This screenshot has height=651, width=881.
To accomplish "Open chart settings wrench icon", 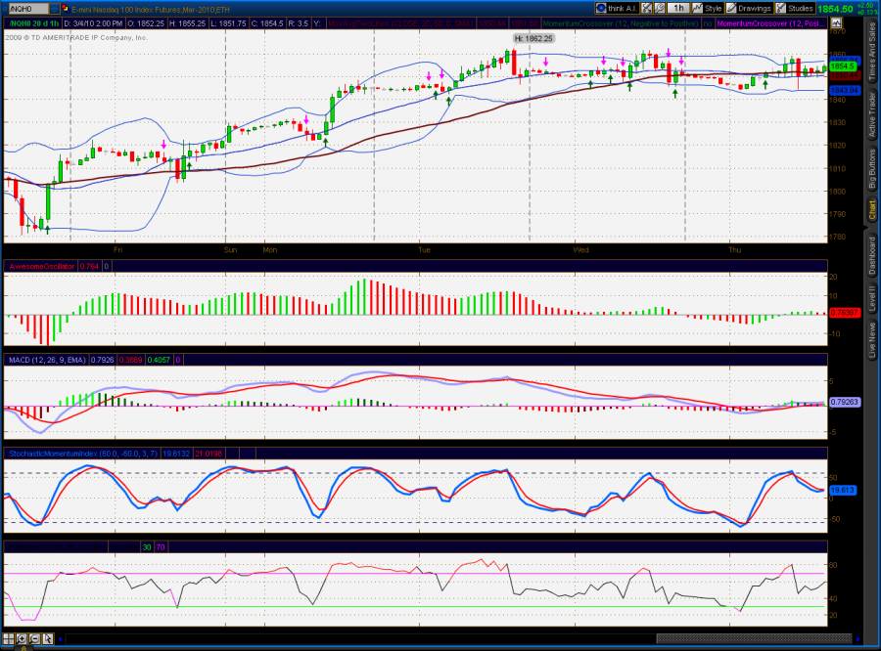I will 660,8.
